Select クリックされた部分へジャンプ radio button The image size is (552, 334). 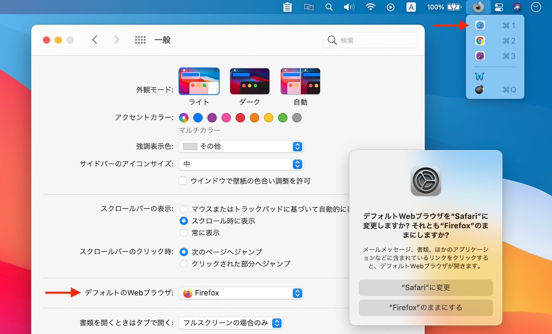click(184, 264)
